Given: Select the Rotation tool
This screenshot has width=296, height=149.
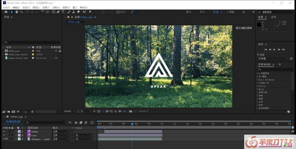Looking at the screenshot, I should pyautogui.click(x=43, y=12).
